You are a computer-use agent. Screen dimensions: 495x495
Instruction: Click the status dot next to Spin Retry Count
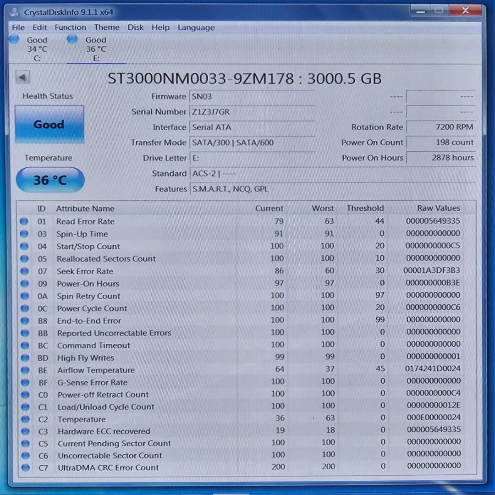click(24, 296)
